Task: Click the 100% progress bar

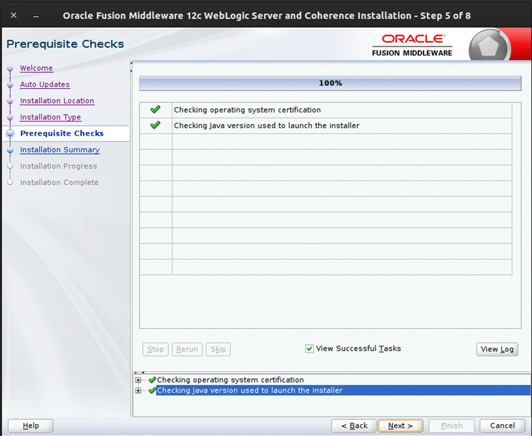Action: click(330, 83)
